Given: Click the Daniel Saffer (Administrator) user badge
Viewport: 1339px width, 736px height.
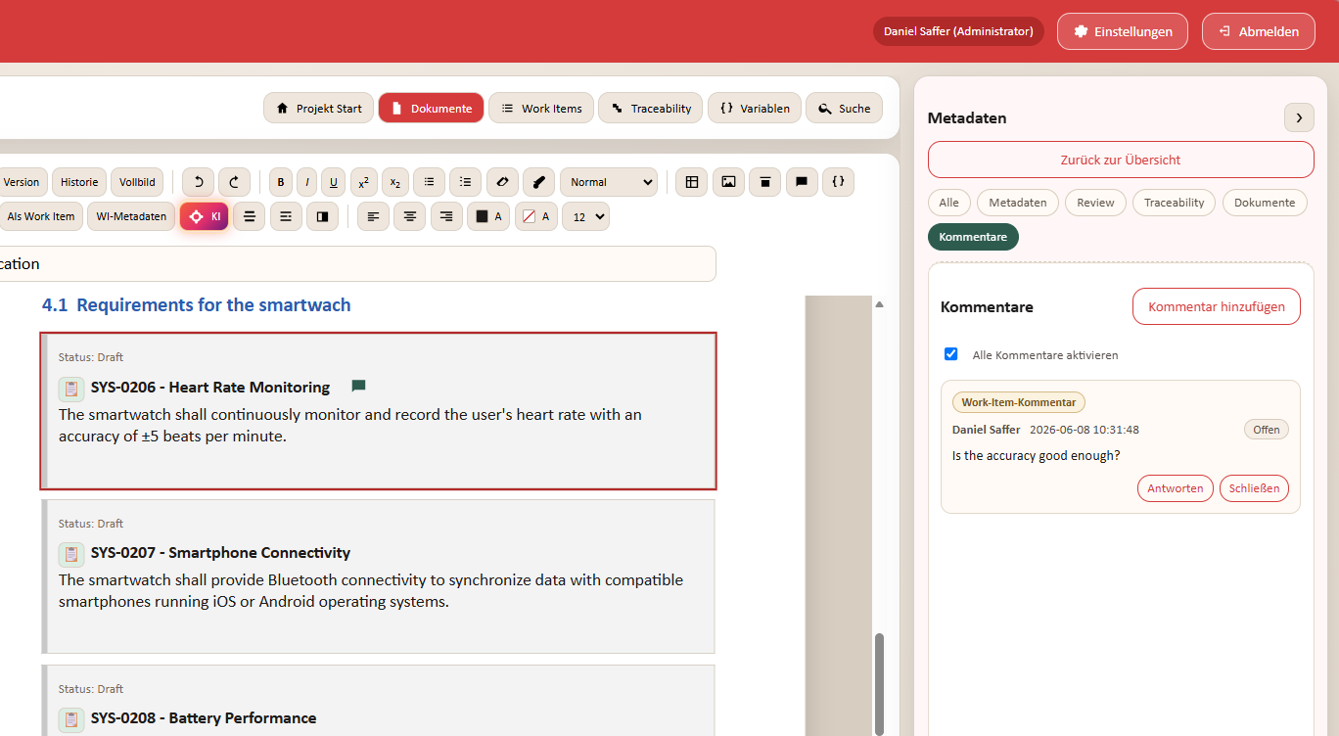Looking at the screenshot, I should 958,31.
